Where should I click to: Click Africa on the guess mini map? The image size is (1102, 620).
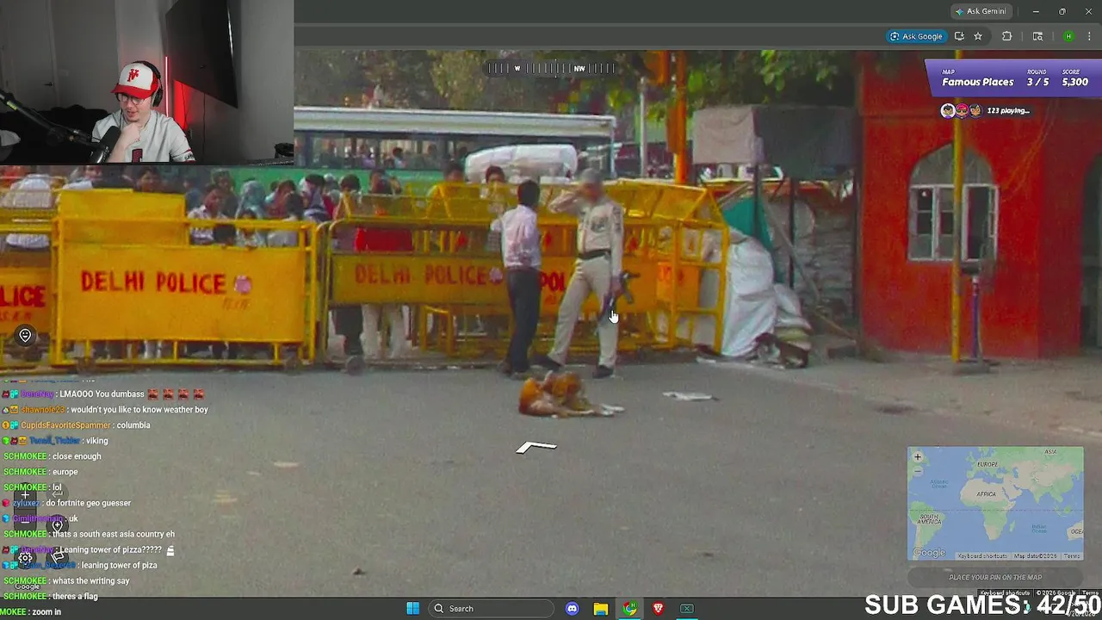pyautogui.click(x=986, y=494)
